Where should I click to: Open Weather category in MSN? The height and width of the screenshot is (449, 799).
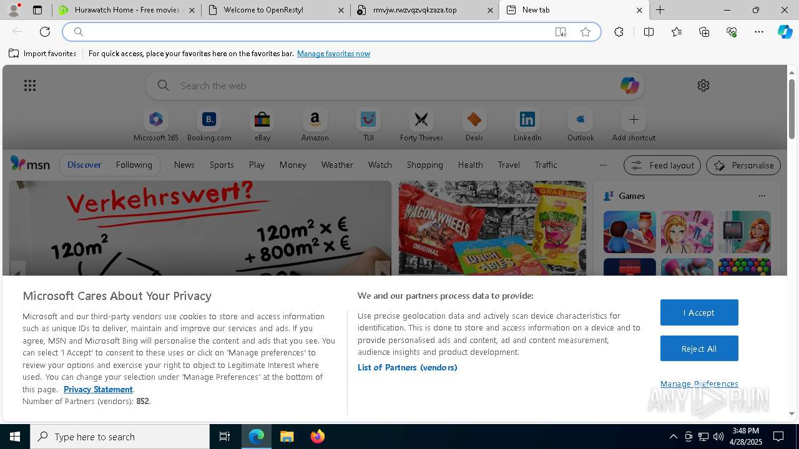click(x=337, y=165)
